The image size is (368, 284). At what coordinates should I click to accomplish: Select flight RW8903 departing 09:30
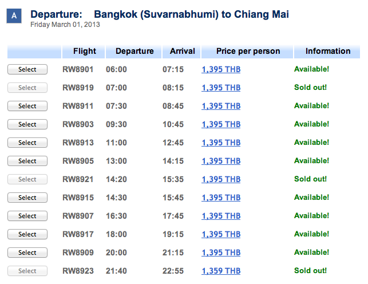pyautogui.click(x=27, y=124)
